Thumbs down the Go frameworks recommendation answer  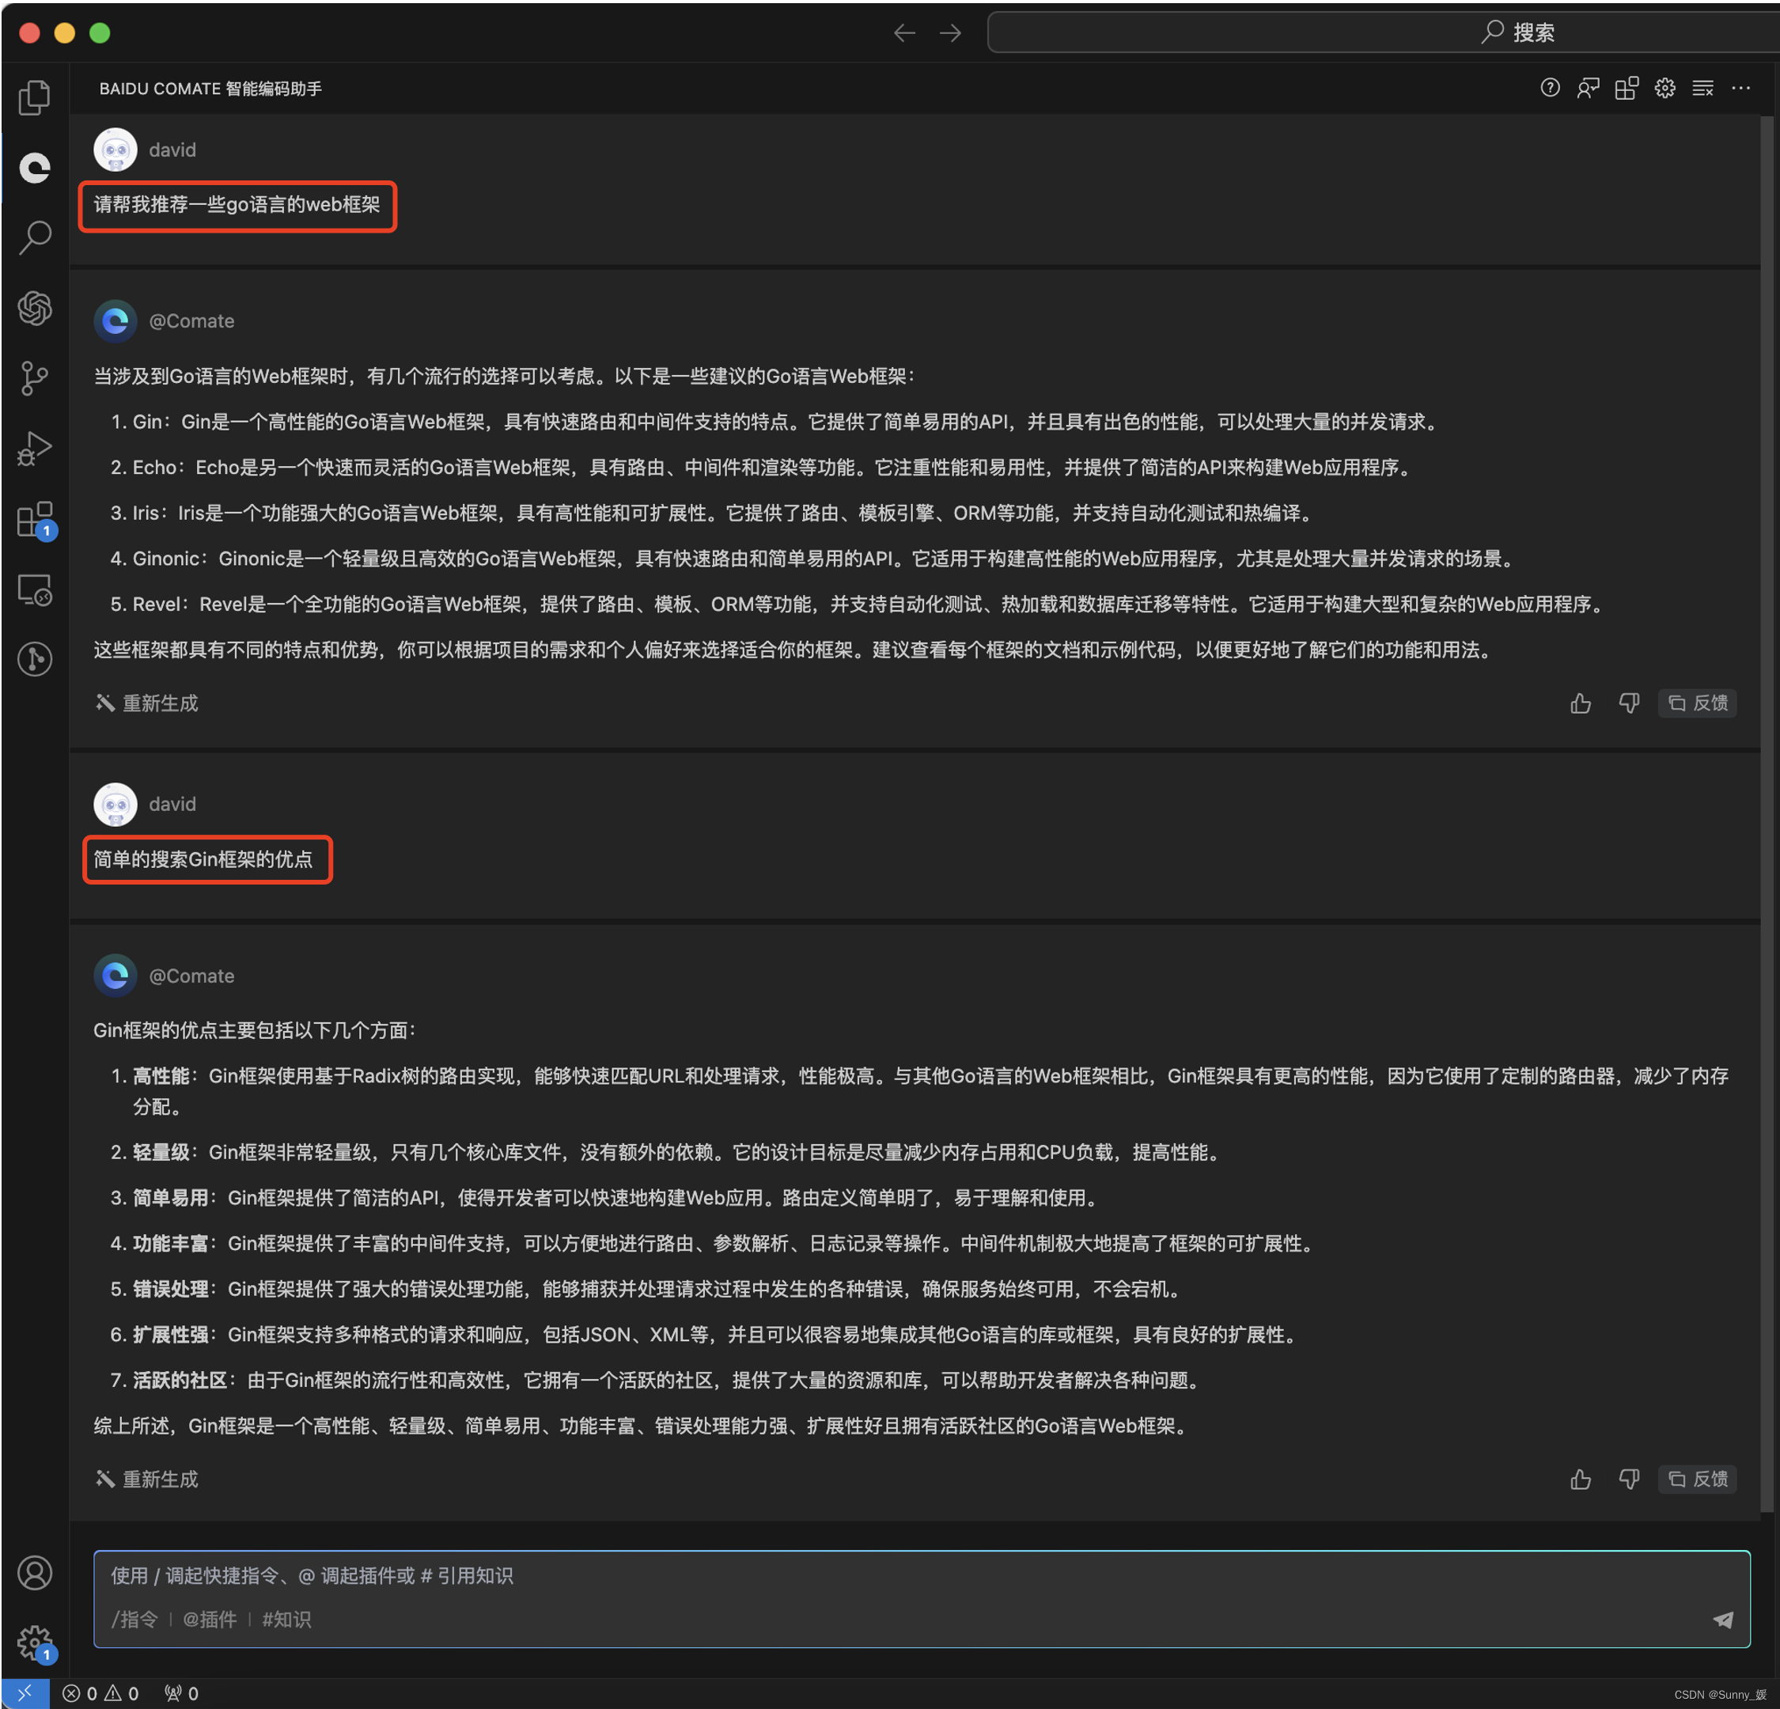tap(1629, 703)
